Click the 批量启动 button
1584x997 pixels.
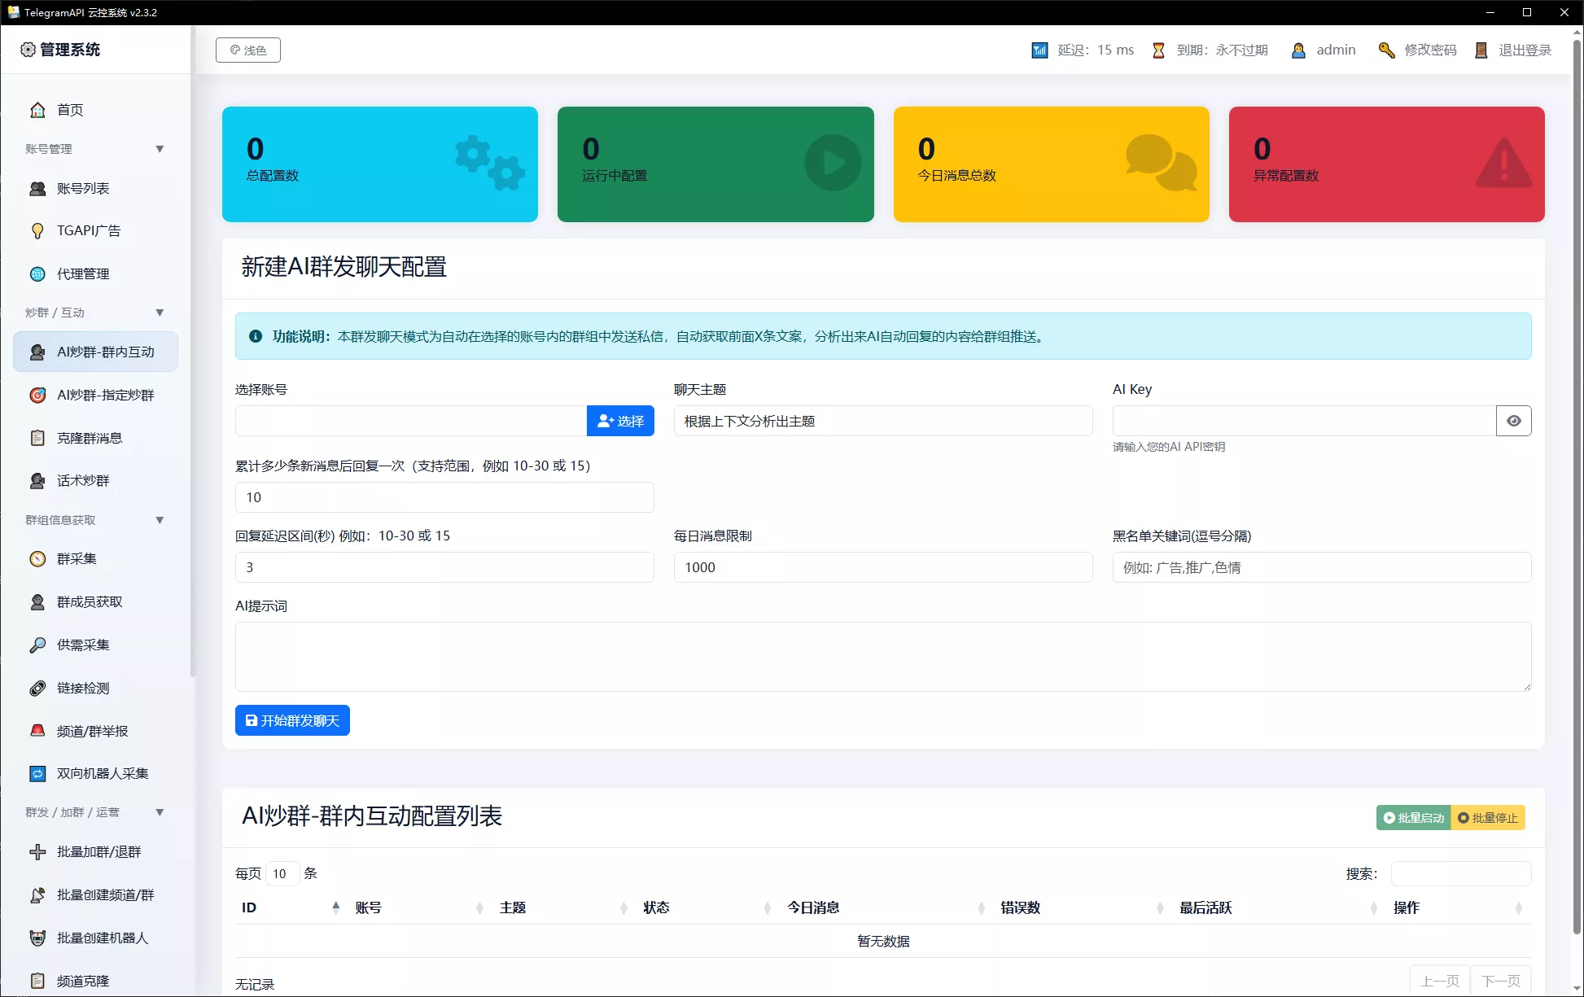(x=1413, y=818)
